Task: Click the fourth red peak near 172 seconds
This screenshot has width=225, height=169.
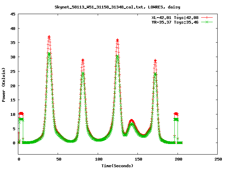Action: [155, 61]
